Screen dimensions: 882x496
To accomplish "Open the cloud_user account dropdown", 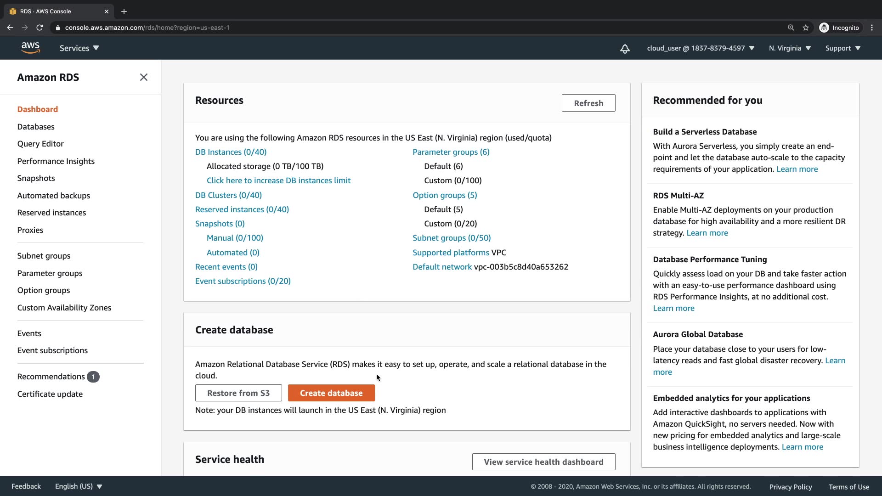I will (701, 48).
